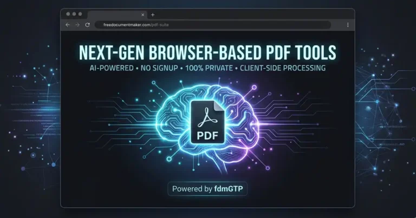Close the current browser tab
The width and height of the screenshot is (416, 218).
pyautogui.click(x=143, y=15)
